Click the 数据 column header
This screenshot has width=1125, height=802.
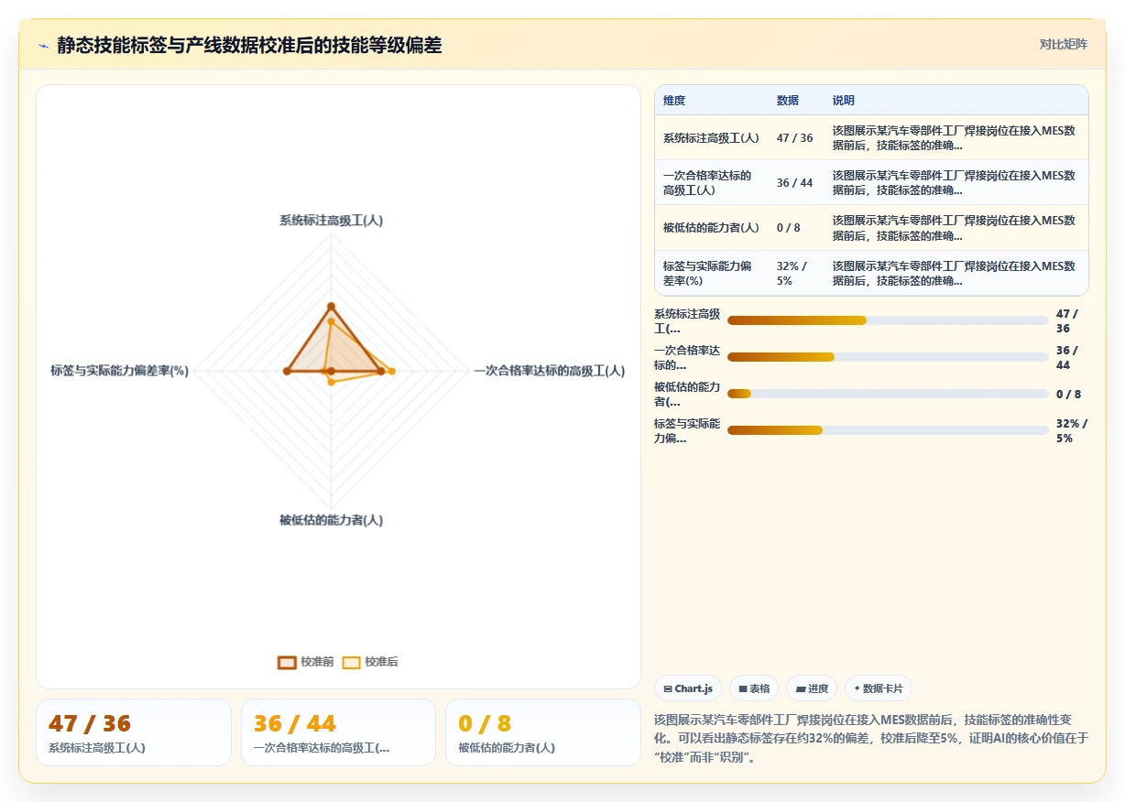[x=788, y=101]
